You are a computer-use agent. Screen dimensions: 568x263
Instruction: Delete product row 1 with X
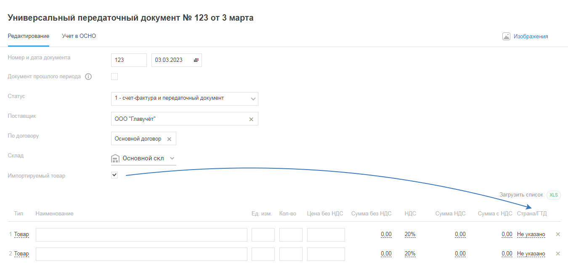558,234
